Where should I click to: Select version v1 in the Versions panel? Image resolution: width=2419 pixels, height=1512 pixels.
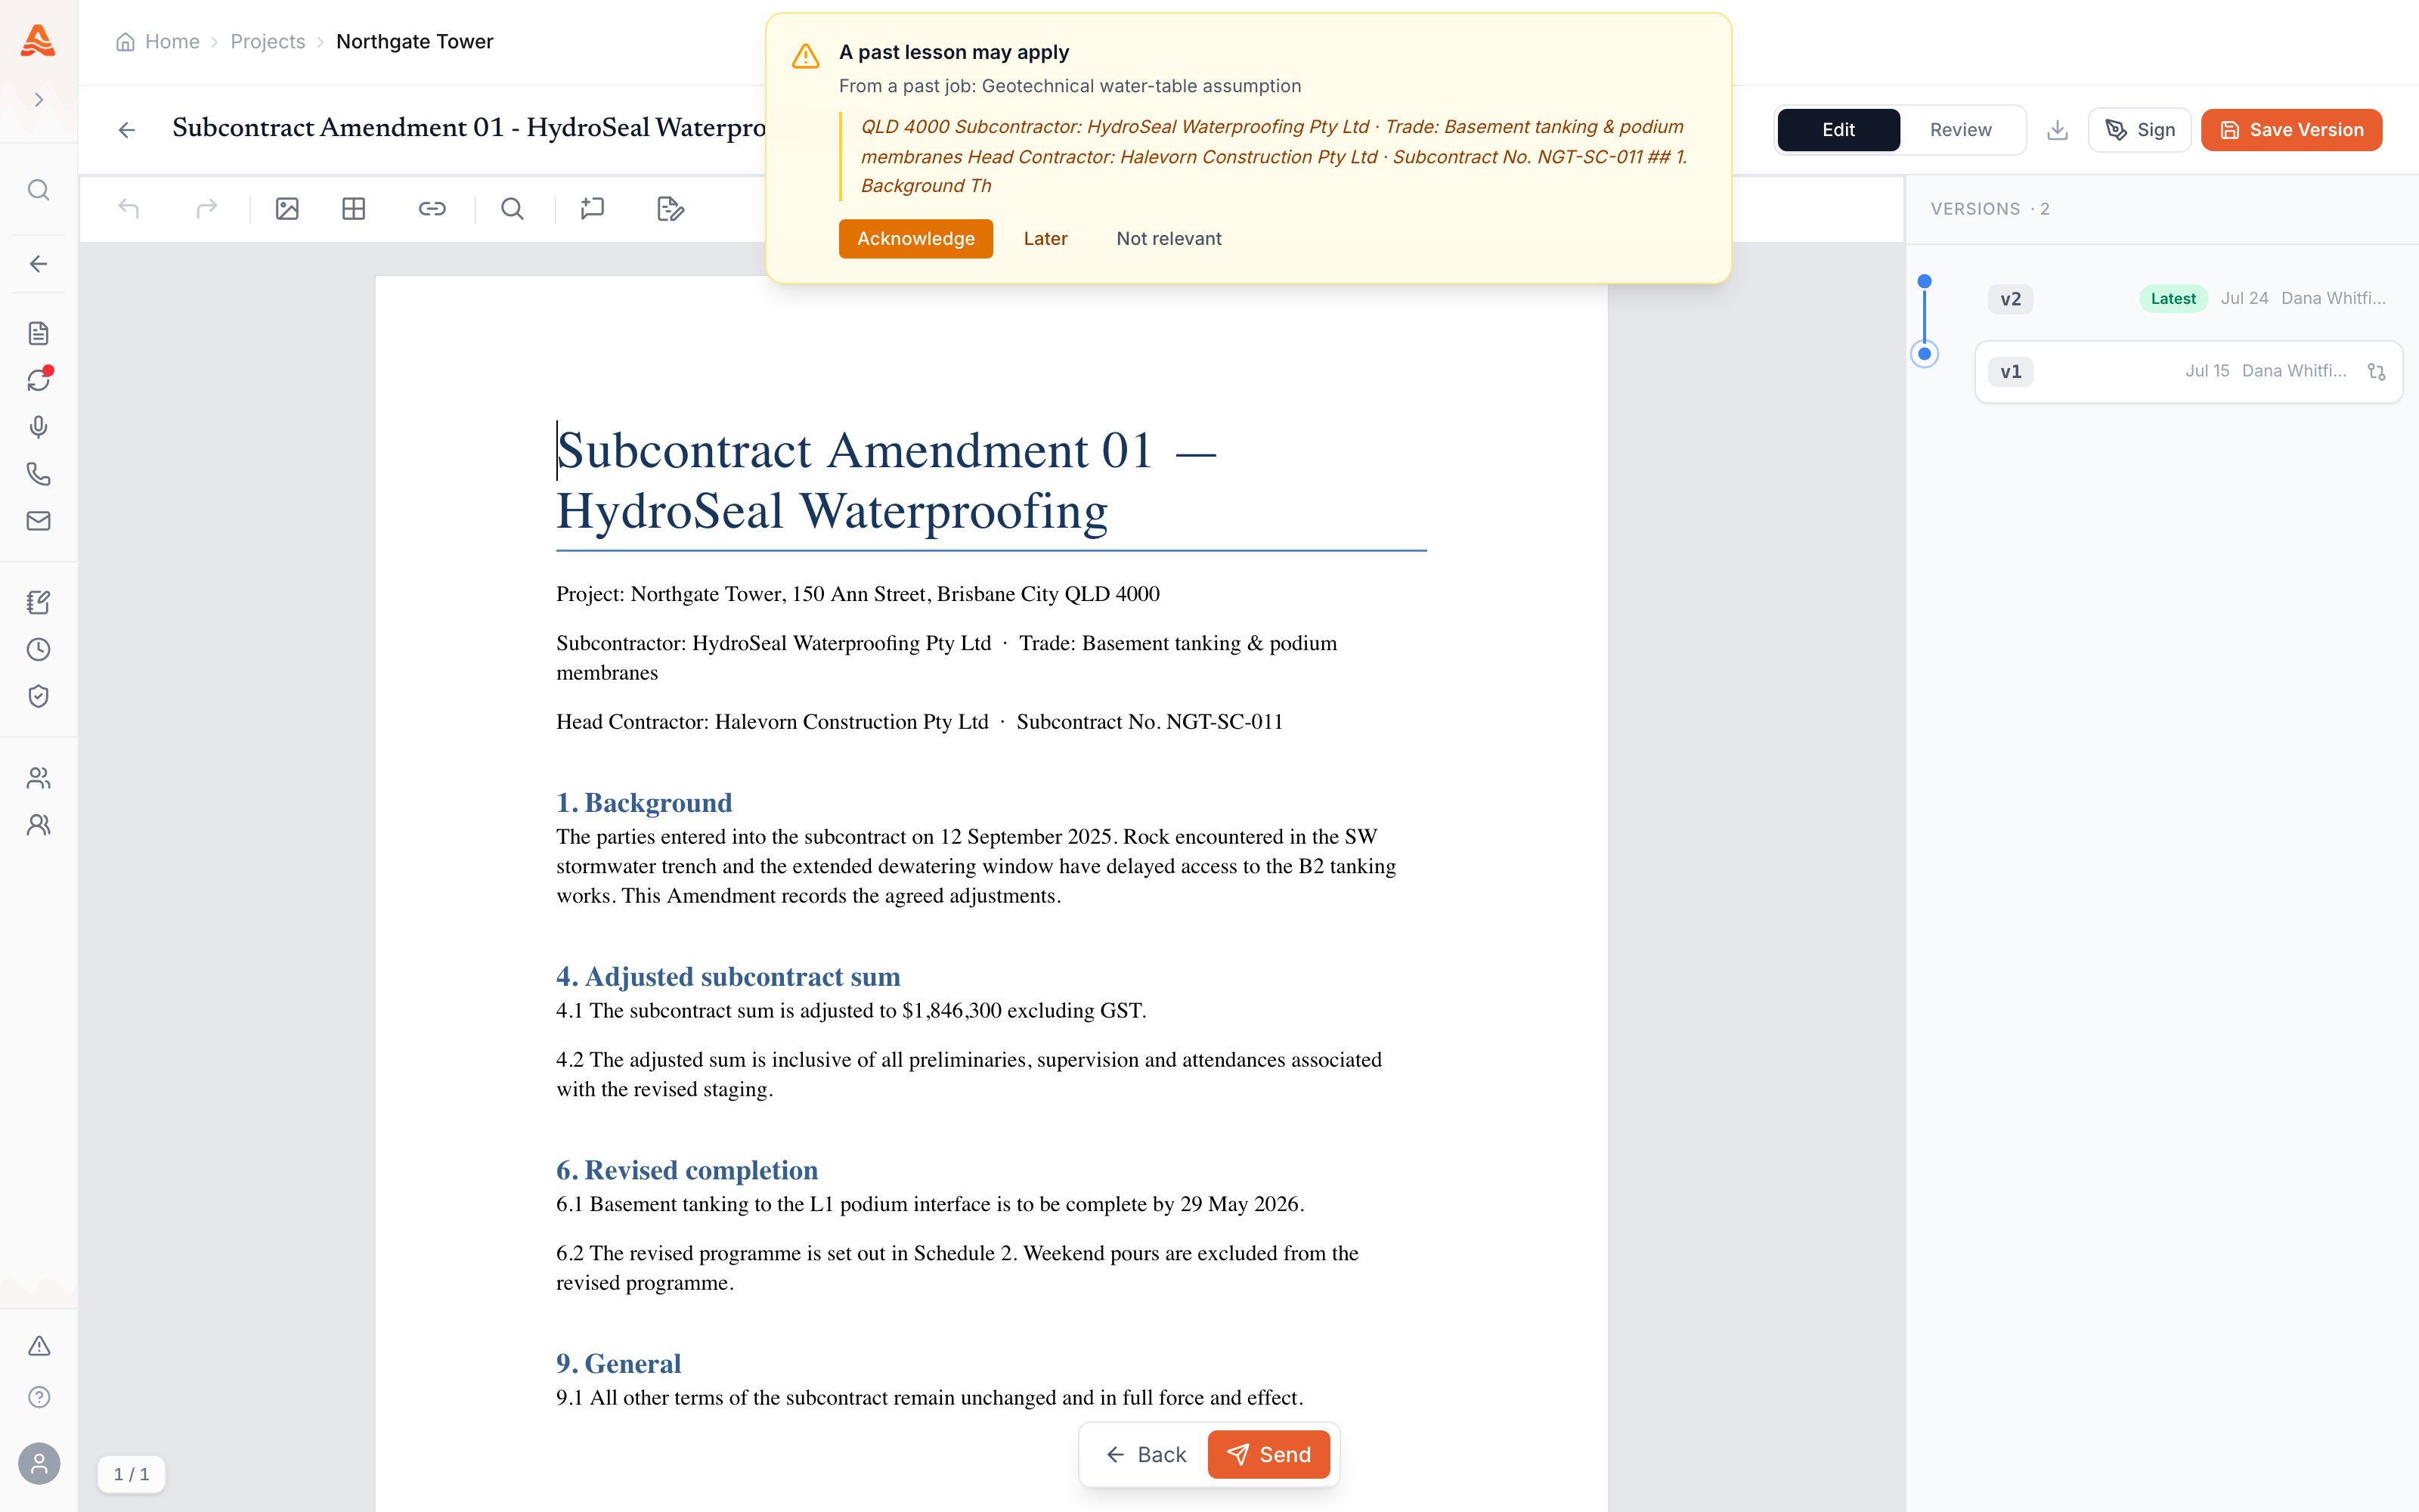[x=2189, y=372]
